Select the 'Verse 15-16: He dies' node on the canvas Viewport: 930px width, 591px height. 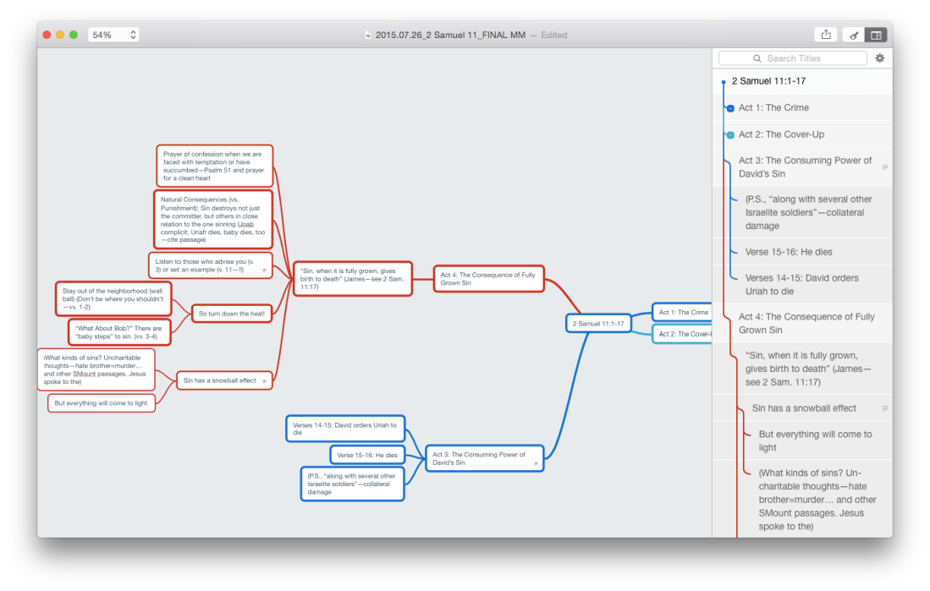click(x=366, y=455)
